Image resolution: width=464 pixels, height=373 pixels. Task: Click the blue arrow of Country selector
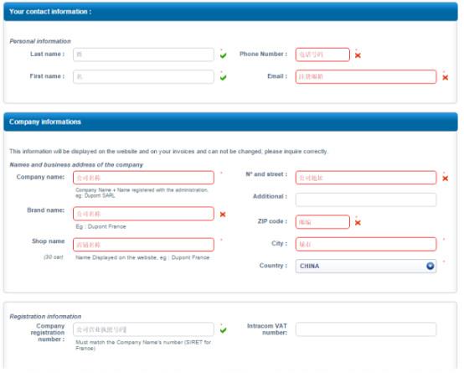pos(430,266)
